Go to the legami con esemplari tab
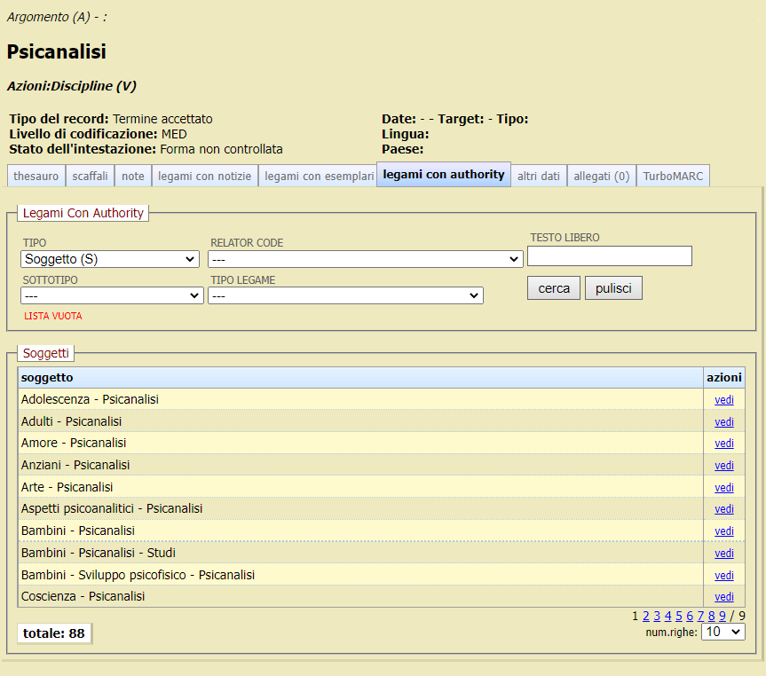Screen dimensions: 766x676 [x=319, y=176]
